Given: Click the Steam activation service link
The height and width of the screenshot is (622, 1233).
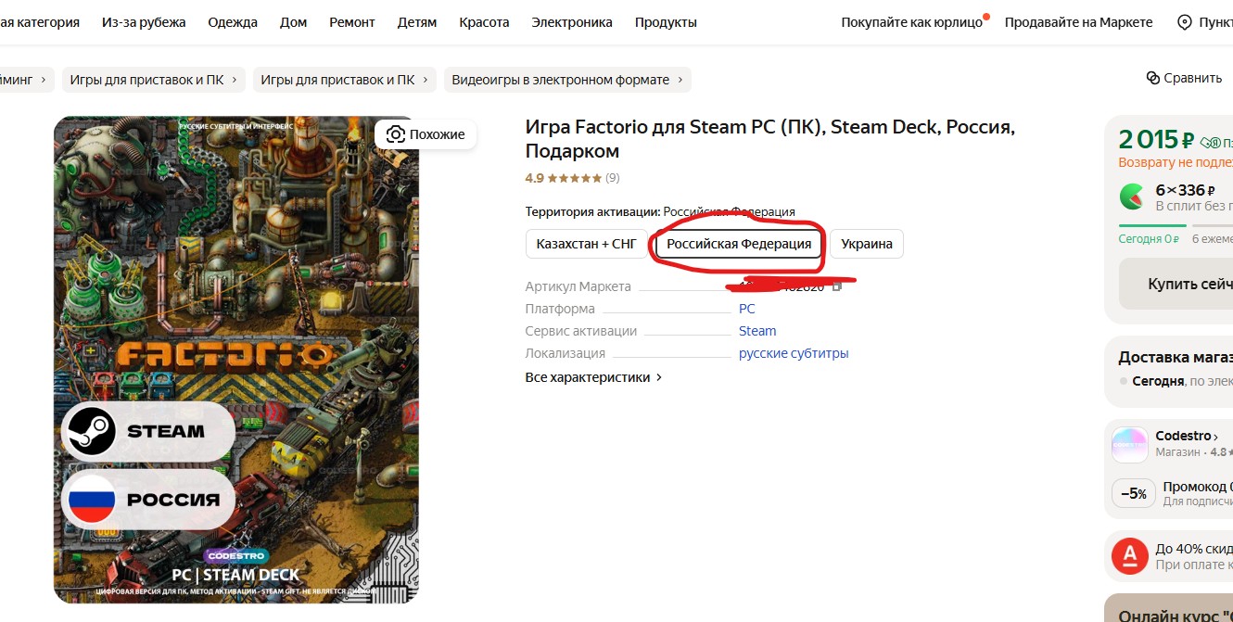Looking at the screenshot, I should click(x=757, y=331).
